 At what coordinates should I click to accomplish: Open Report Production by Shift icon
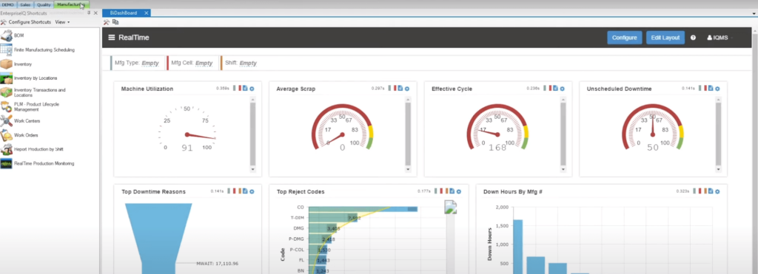[6, 149]
